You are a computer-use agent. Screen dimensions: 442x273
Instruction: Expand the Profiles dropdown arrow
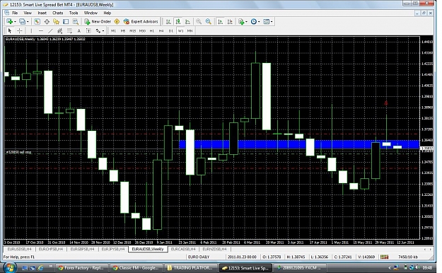point(28,22)
